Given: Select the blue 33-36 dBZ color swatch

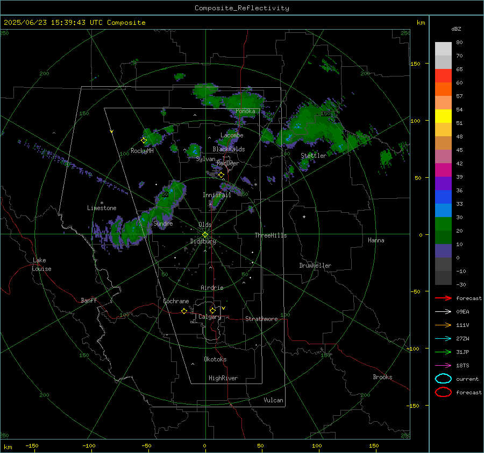Looking at the screenshot, I should pos(443,197).
